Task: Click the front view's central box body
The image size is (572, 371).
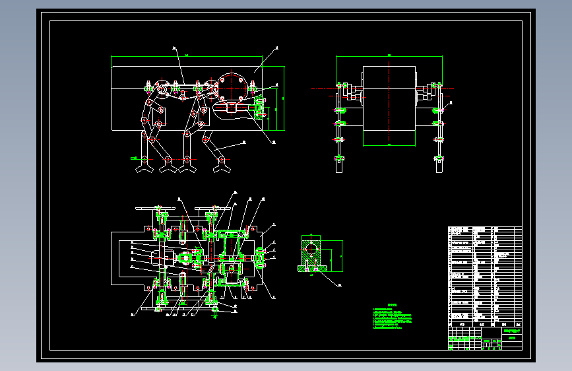Action: tap(389, 98)
